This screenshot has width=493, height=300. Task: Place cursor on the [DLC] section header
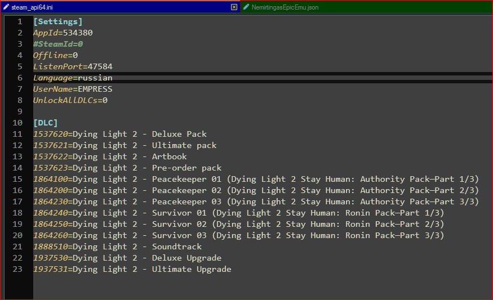tap(45, 123)
